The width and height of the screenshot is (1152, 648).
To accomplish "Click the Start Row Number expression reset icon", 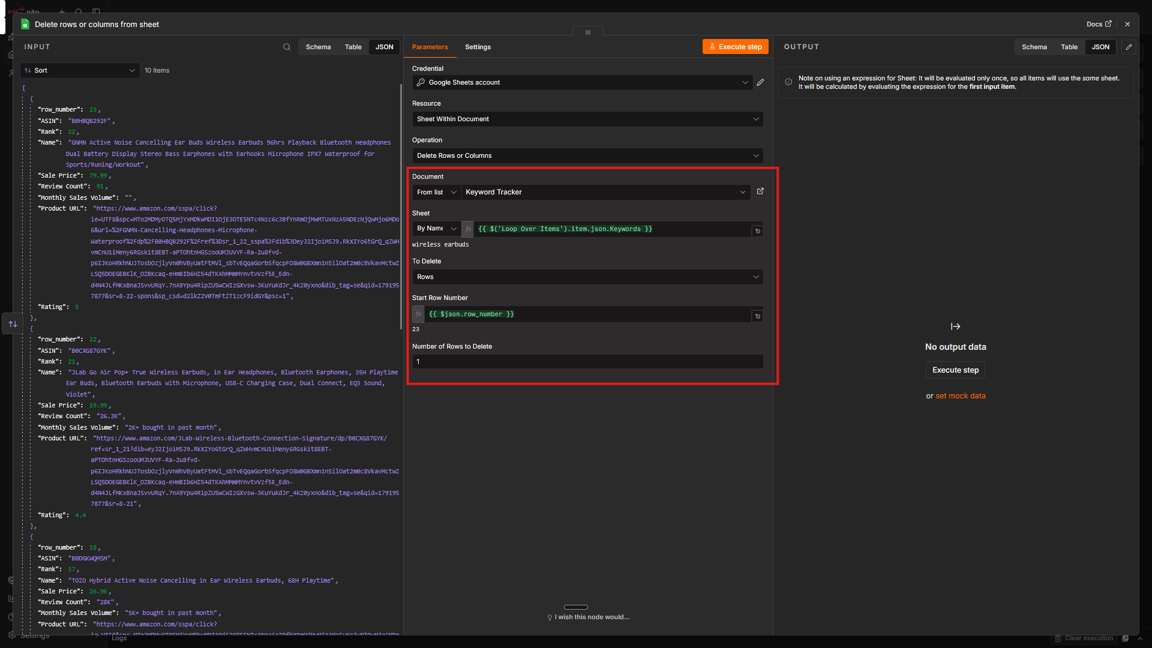I will 758,316.
